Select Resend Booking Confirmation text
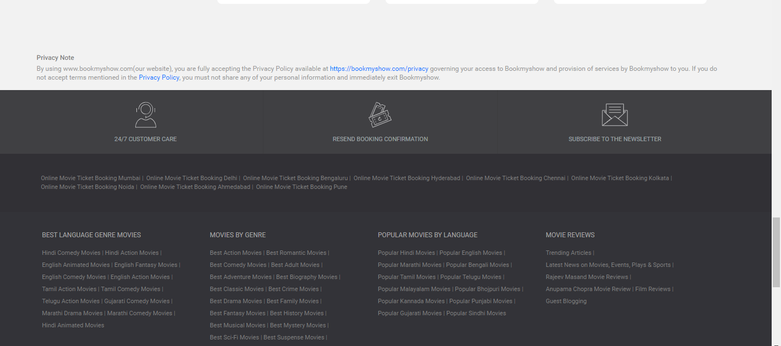The width and height of the screenshot is (781, 346). 380,139
